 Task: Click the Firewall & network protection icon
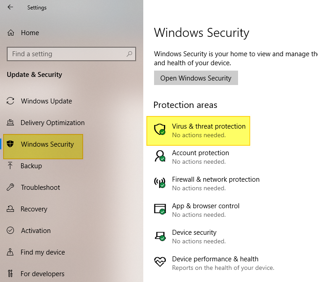click(x=160, y=183)
